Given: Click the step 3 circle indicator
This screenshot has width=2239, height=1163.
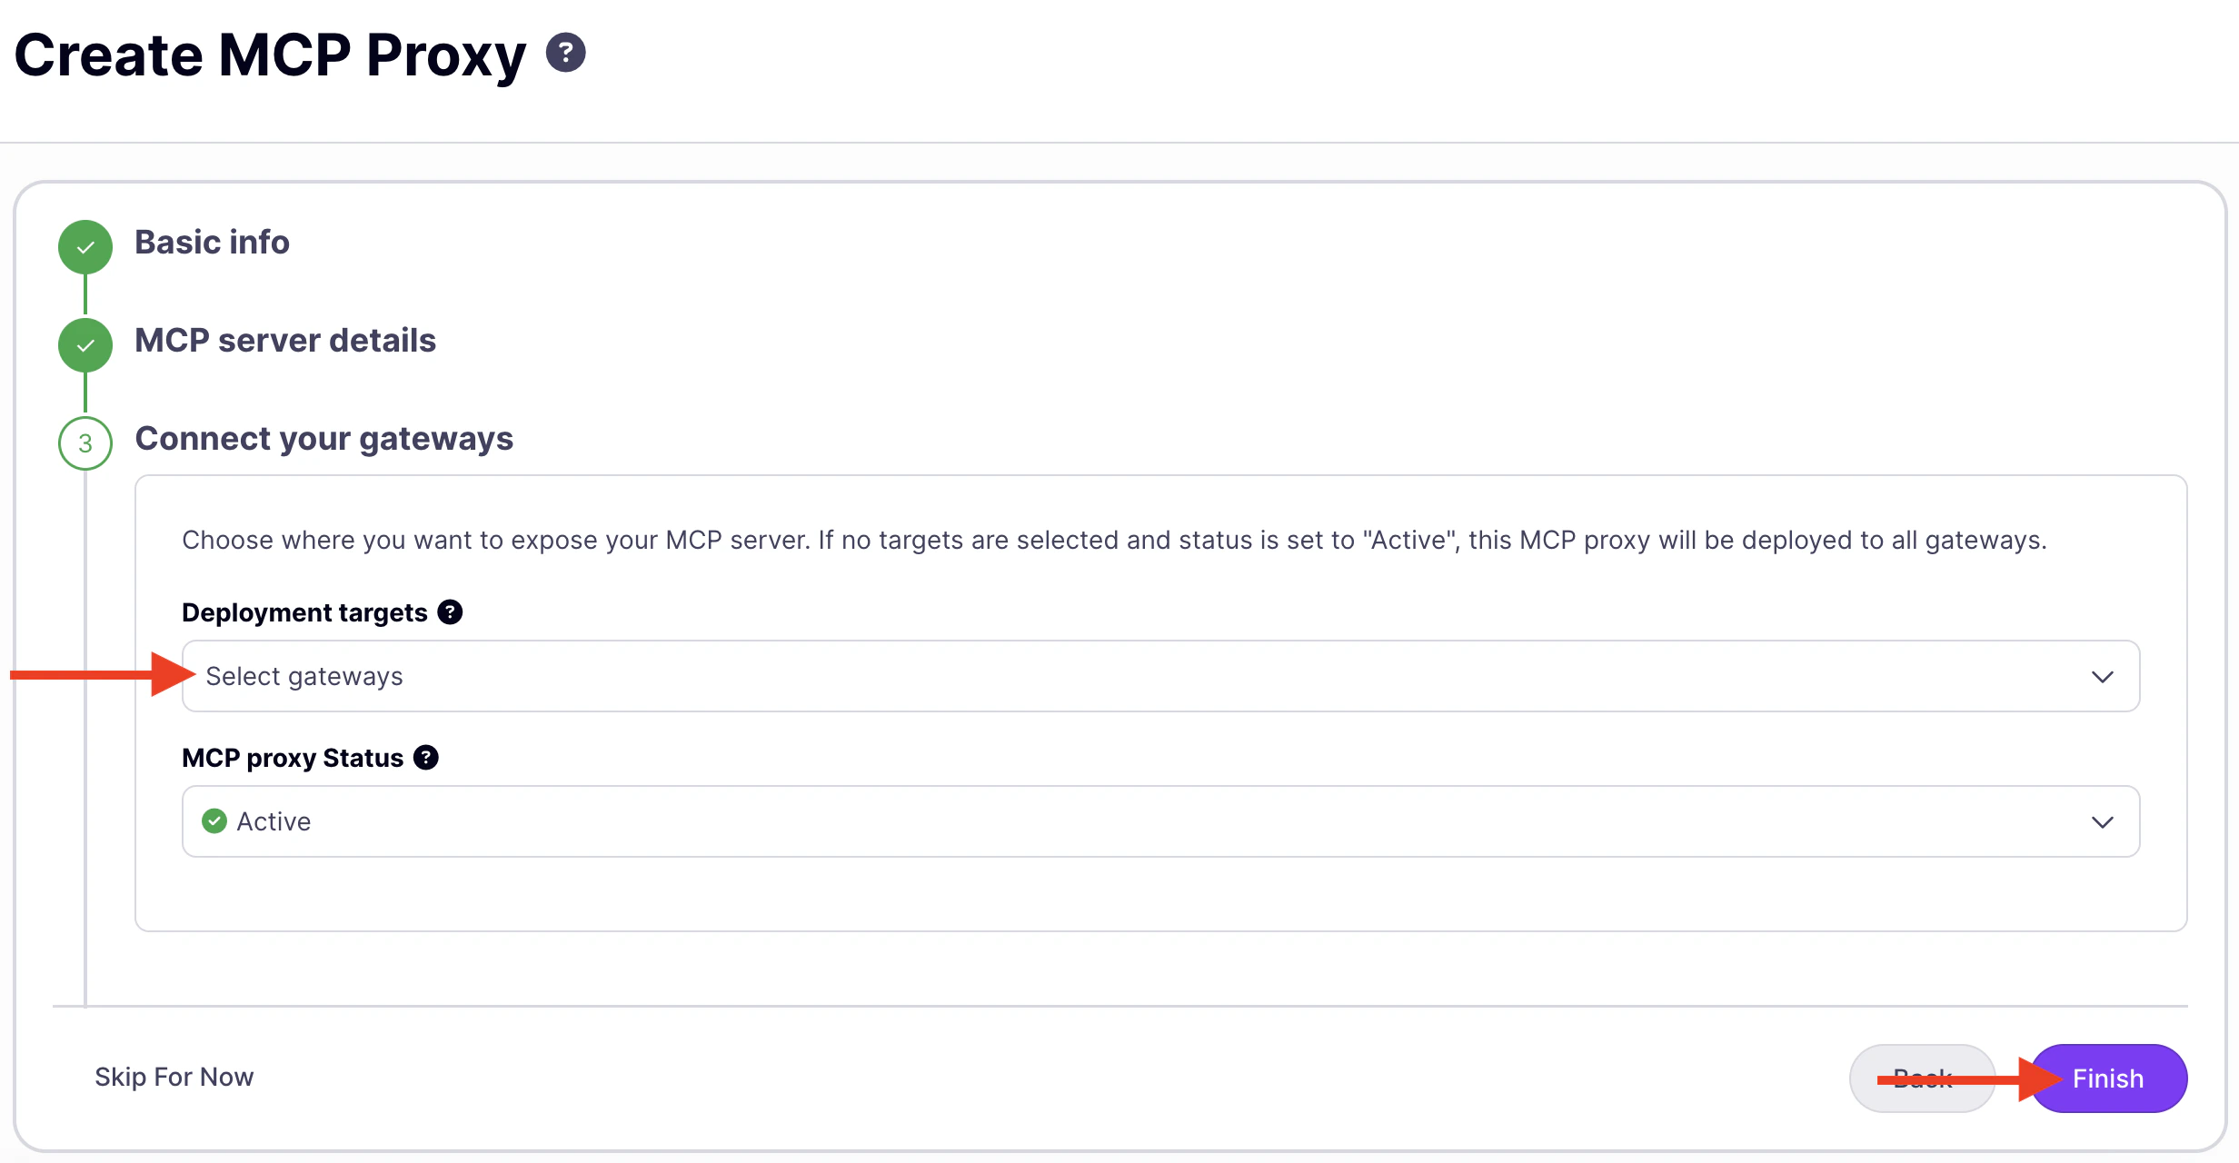Looking at the screenshot, I should [x=85, y=443].
